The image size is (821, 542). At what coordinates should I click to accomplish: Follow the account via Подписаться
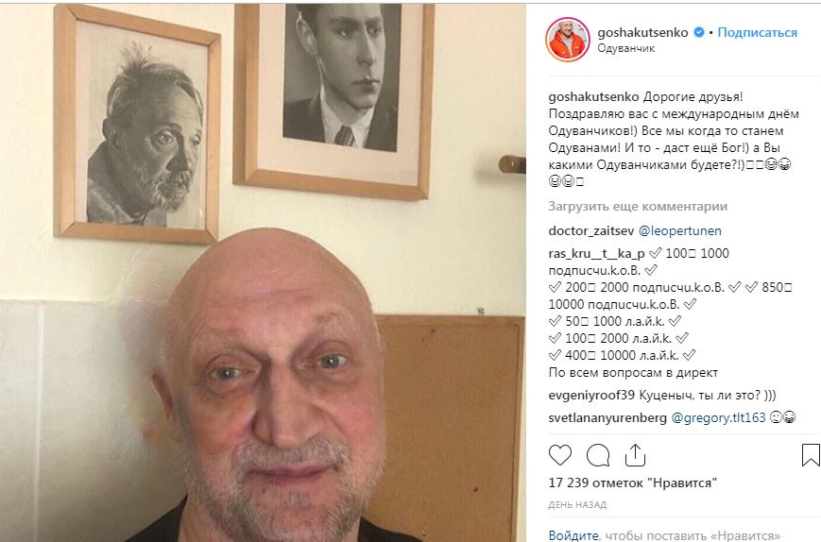(757, 32)
